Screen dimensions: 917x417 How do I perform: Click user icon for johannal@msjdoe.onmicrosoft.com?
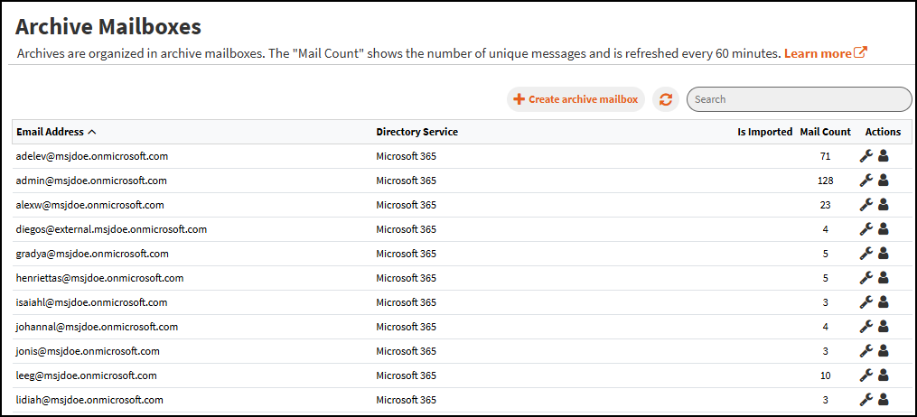(884, 327)
